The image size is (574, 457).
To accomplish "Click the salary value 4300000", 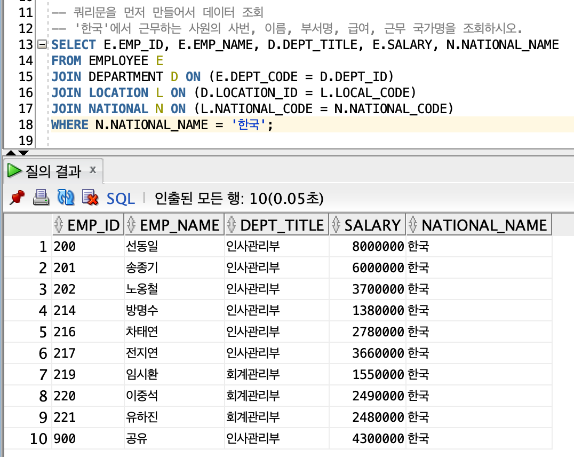I will (367, 438).
